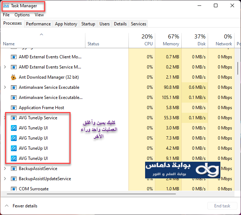Click BackupAssistUpdateService process icon

tap(14, 179)
